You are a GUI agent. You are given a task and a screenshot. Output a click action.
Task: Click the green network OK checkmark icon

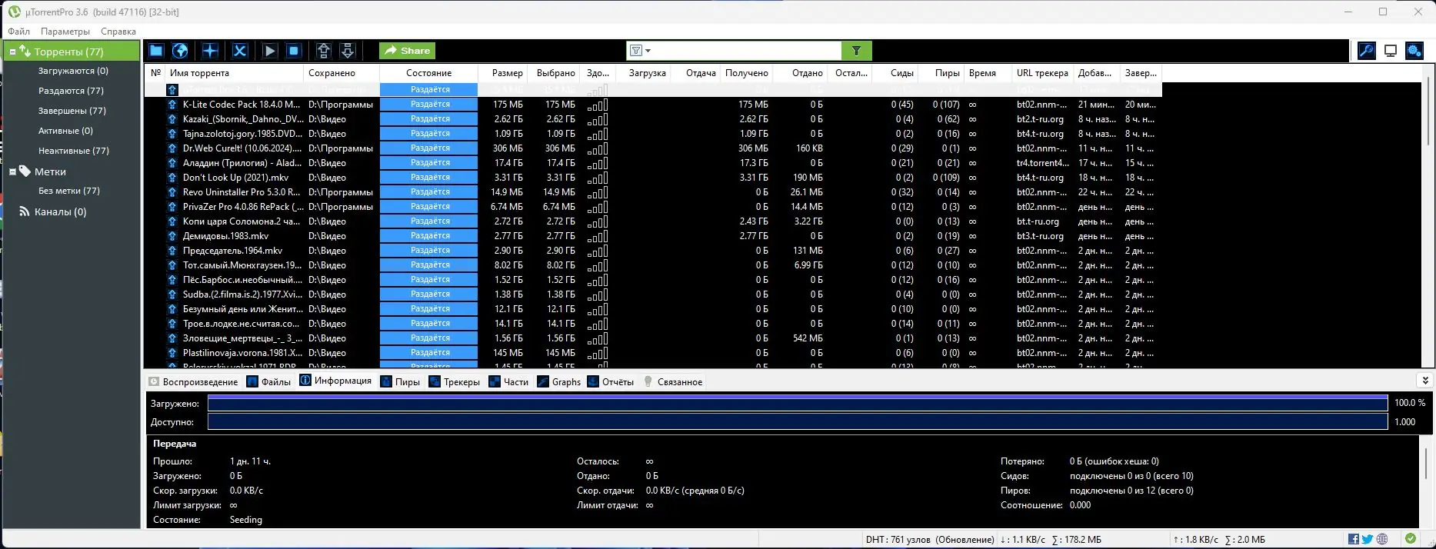pos(1411,539)
